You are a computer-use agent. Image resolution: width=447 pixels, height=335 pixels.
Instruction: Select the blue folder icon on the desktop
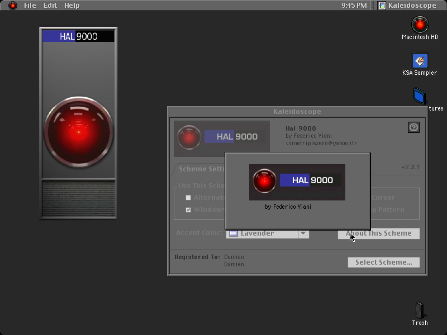420,96
